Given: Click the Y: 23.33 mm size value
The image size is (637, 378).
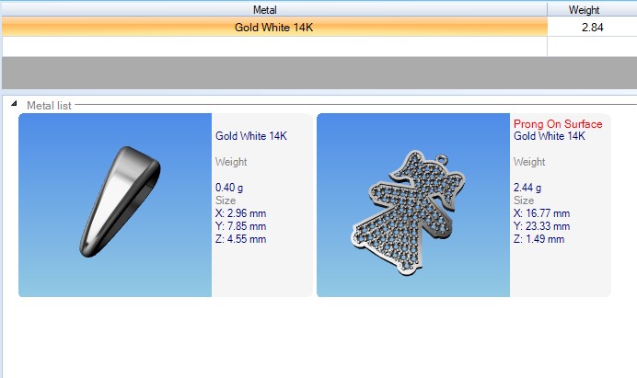Looking at the screenshot, I should (x=541, y=226).
